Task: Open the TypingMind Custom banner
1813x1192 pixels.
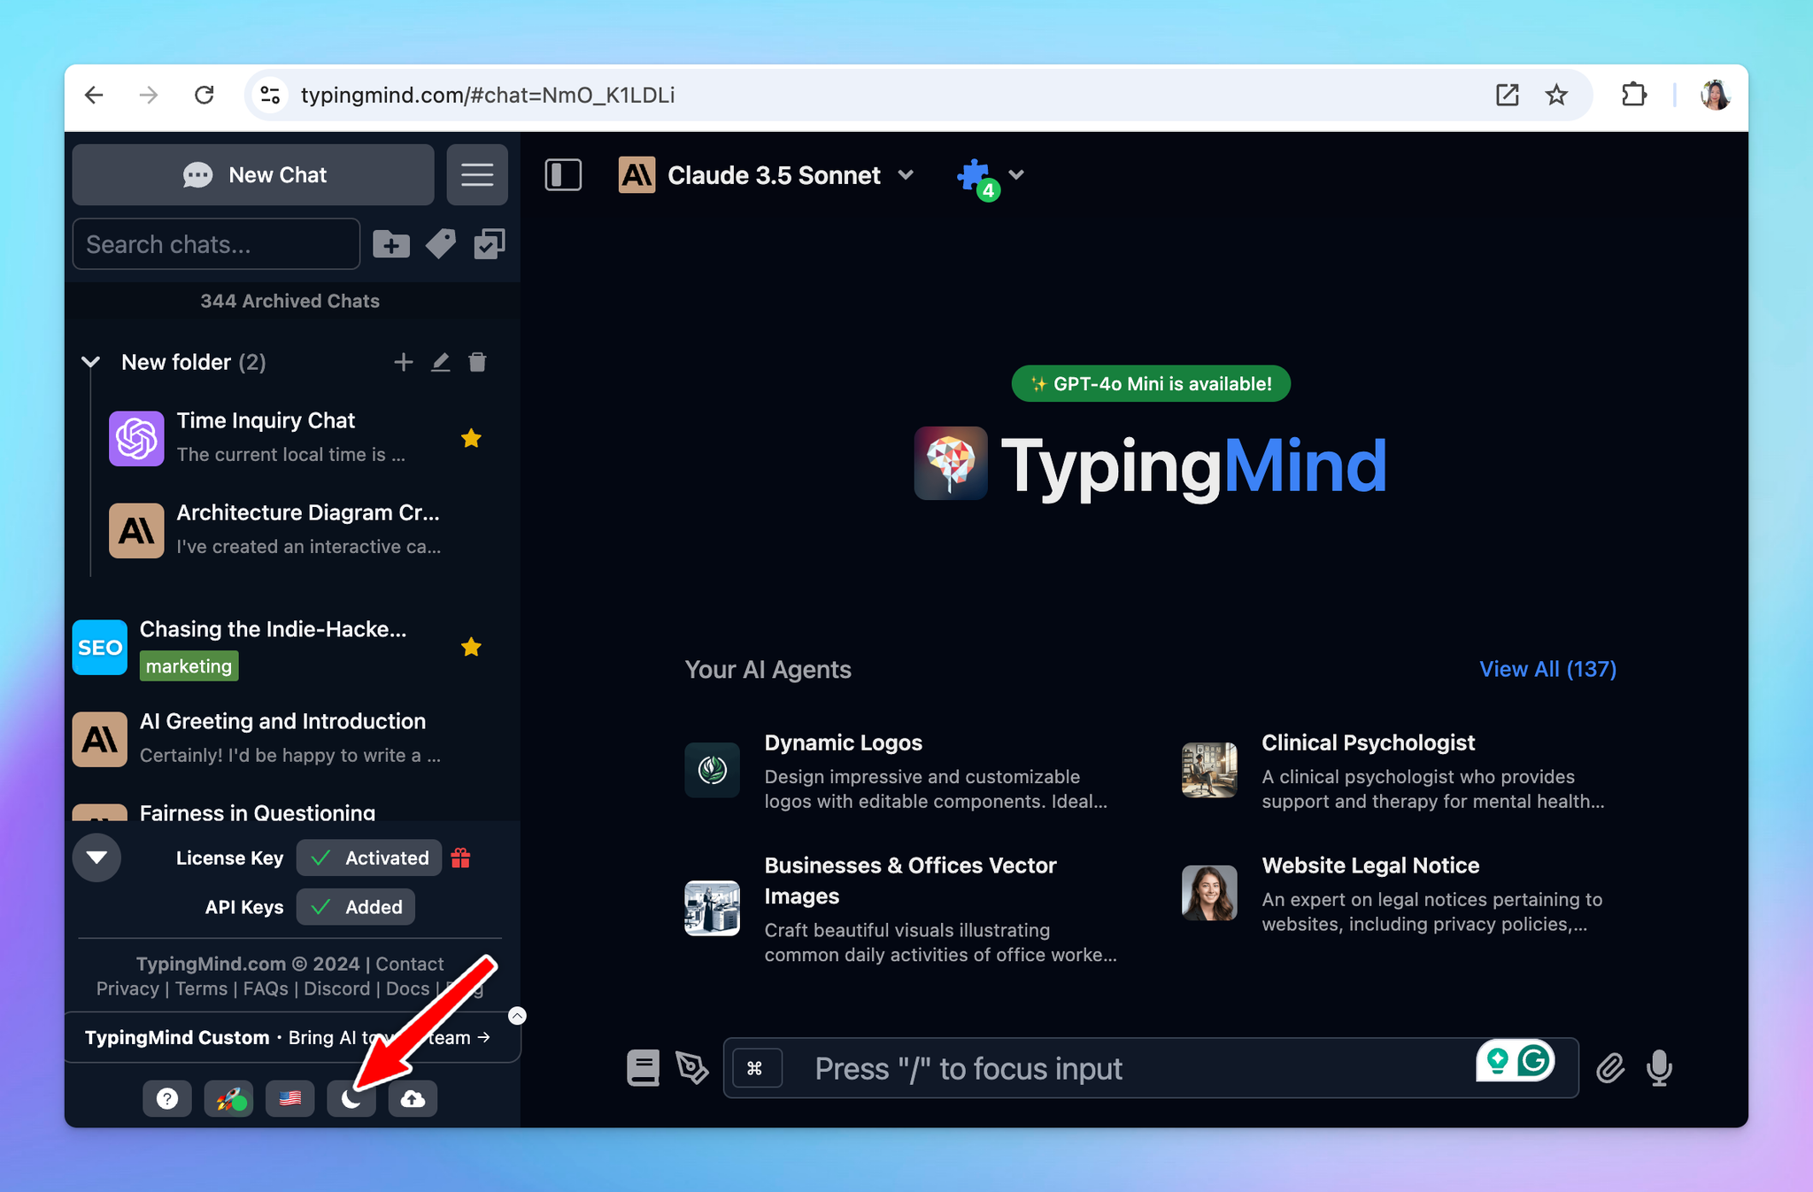Action: tap(288, 1037)
